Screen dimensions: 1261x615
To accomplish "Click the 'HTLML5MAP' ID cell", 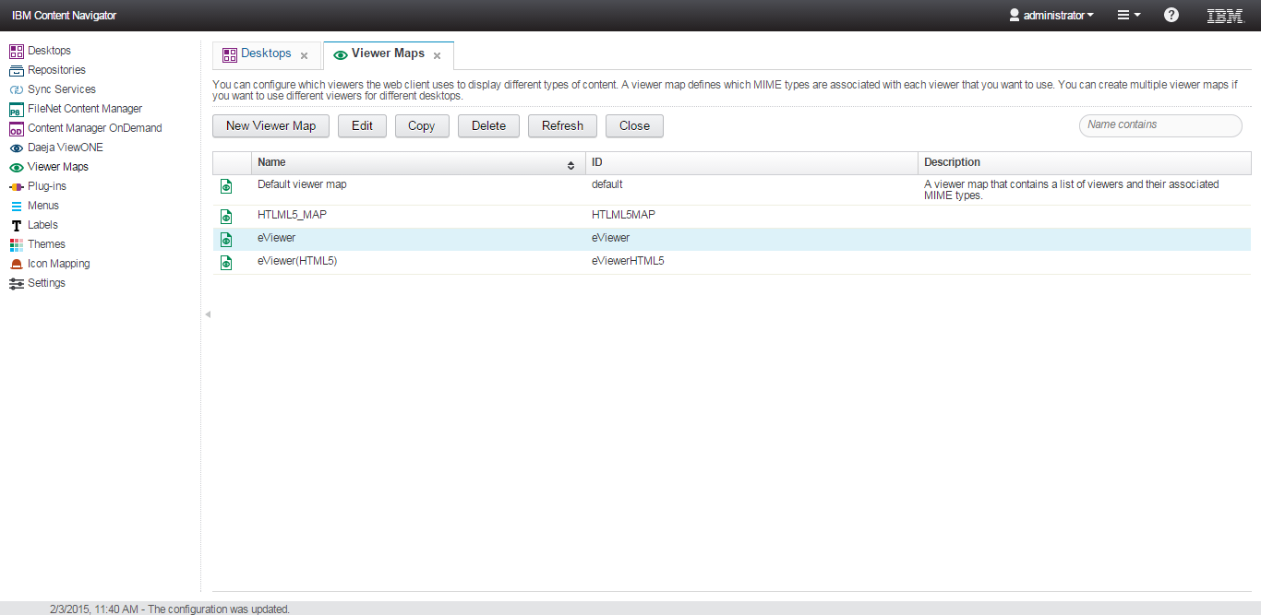I will (623, 215).
